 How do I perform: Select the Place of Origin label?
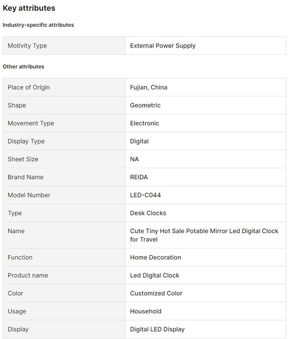point(29,87)
